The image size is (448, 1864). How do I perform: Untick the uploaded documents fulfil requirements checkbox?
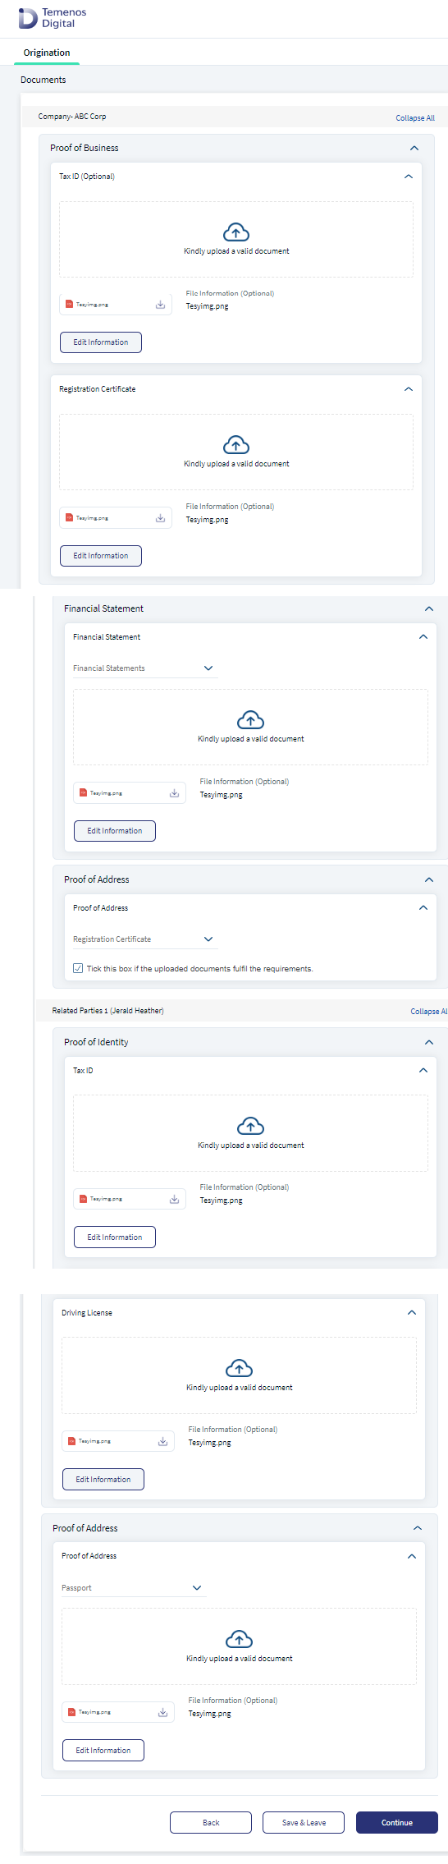[x=78, y=968]
